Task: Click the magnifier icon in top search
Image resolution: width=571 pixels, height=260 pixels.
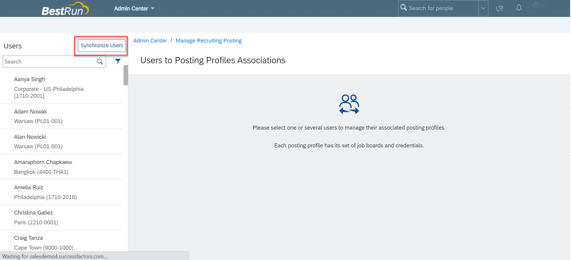Action: 404,7
